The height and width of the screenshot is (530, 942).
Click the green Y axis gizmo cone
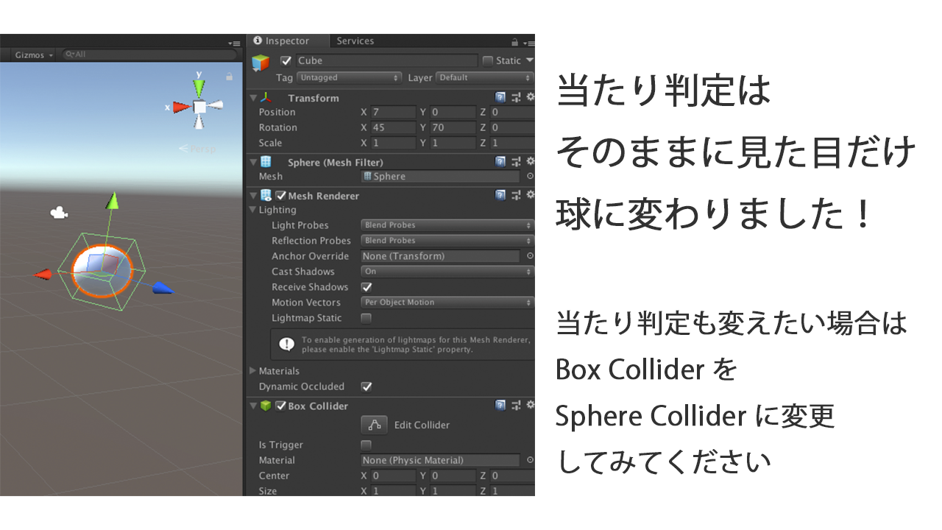(199, 87)
